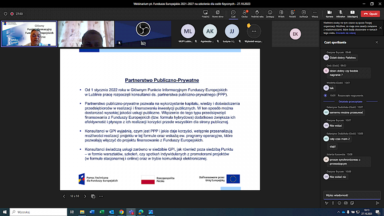Close the Czat spotkania panel
The width and height of the screenshot is (384, 216).
click(376, 42)
